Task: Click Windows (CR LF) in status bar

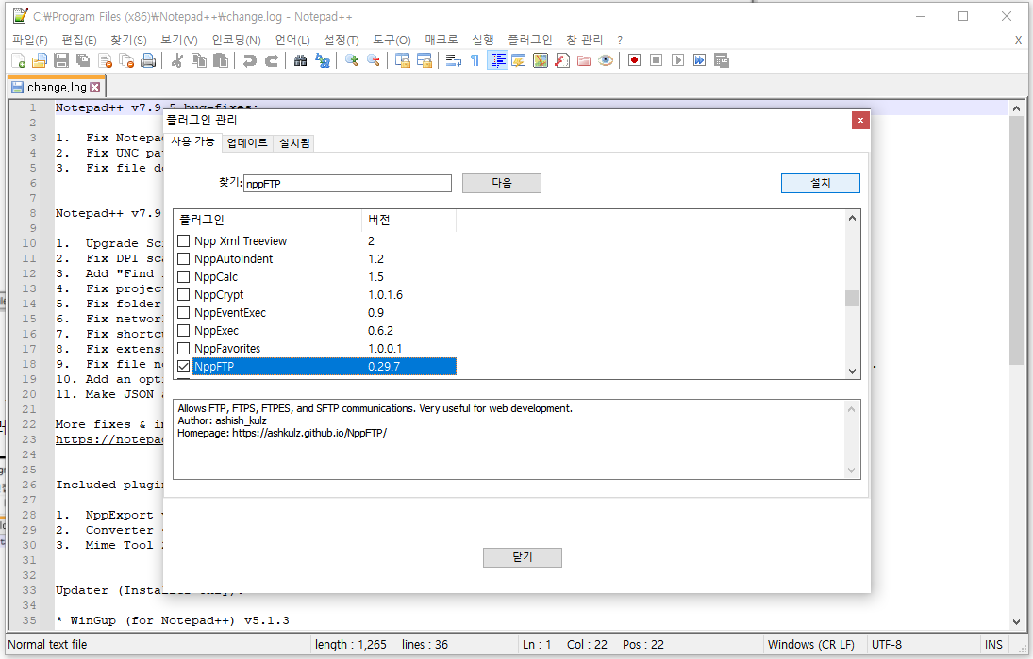Action: click(x=811, y=645)
